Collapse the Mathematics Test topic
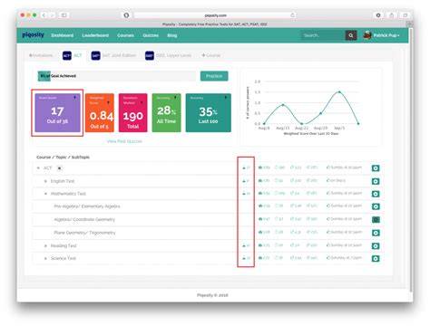The height and width of the screenshot is (326, 430). pos(45,194)
